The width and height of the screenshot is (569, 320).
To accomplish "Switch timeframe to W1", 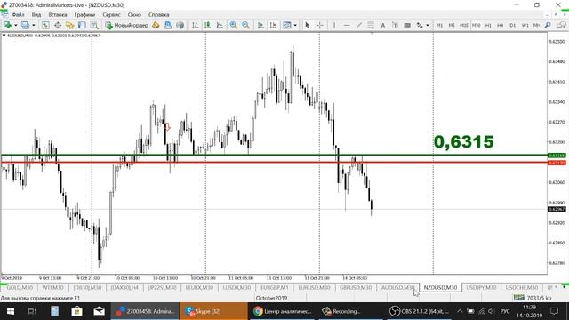I will 525,25.
